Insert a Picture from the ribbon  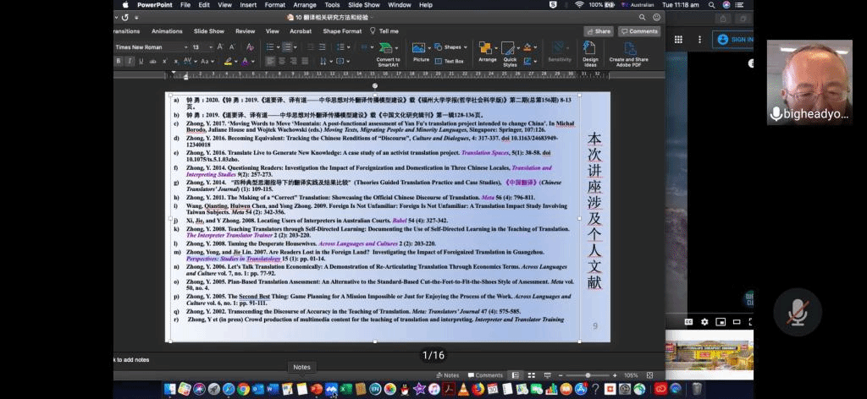pyautogui.click(x=421, y=54)
